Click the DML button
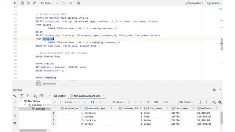 point(166,102)
